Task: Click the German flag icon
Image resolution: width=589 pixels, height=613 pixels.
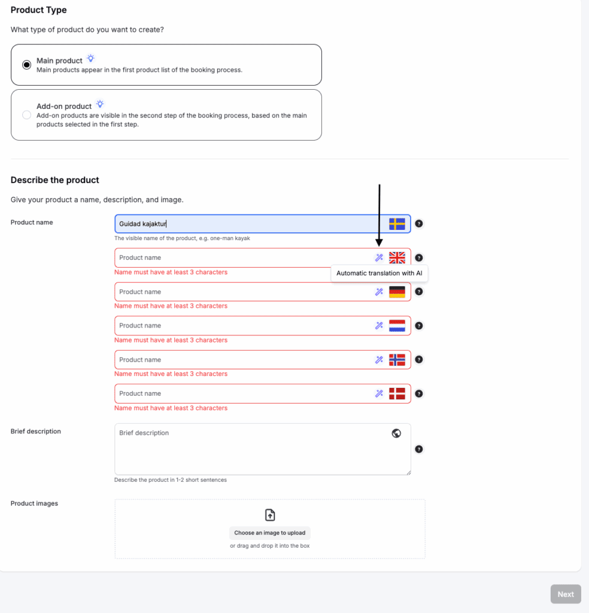Action: click(x=397, y=292)
